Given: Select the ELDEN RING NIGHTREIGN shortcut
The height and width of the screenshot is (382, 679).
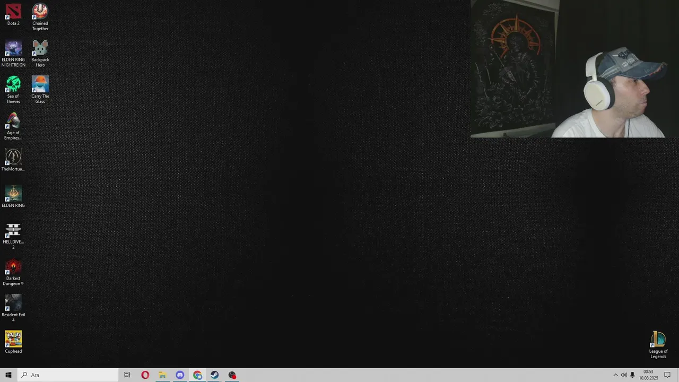Looking at the screenshot, I should pyautogui.click(x=13, y=53).
